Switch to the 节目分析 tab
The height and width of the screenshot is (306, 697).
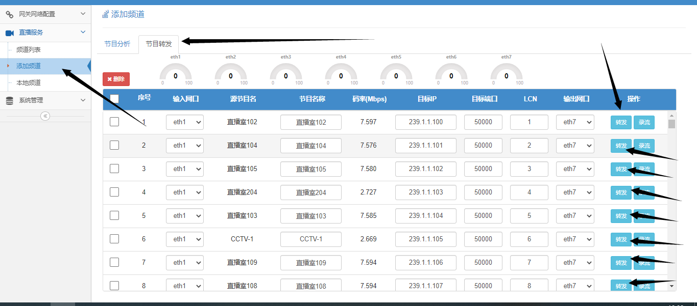[117, 44]
